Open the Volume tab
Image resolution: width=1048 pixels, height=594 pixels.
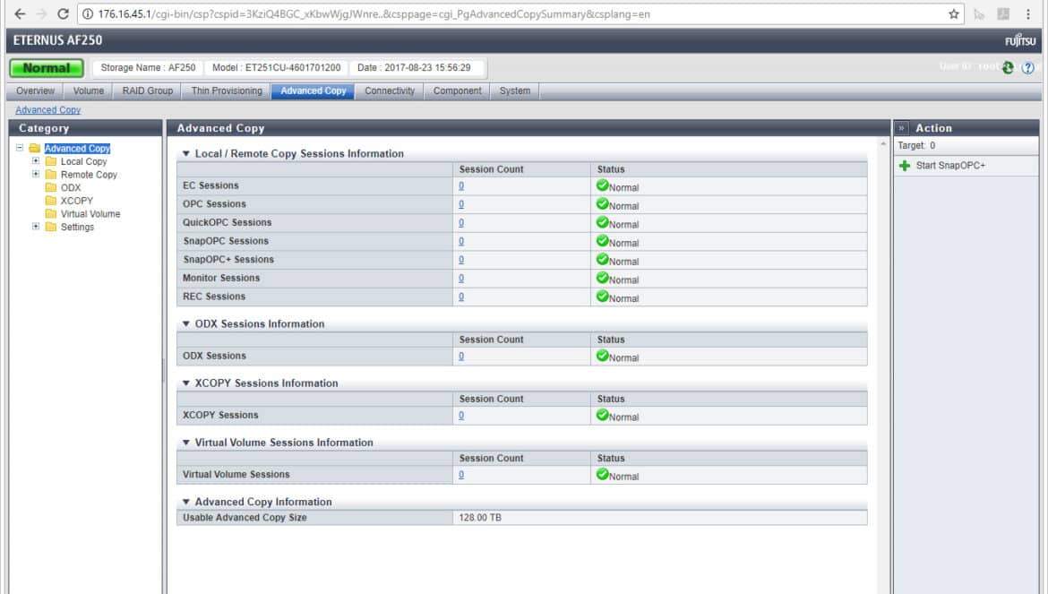click(88, 90)
